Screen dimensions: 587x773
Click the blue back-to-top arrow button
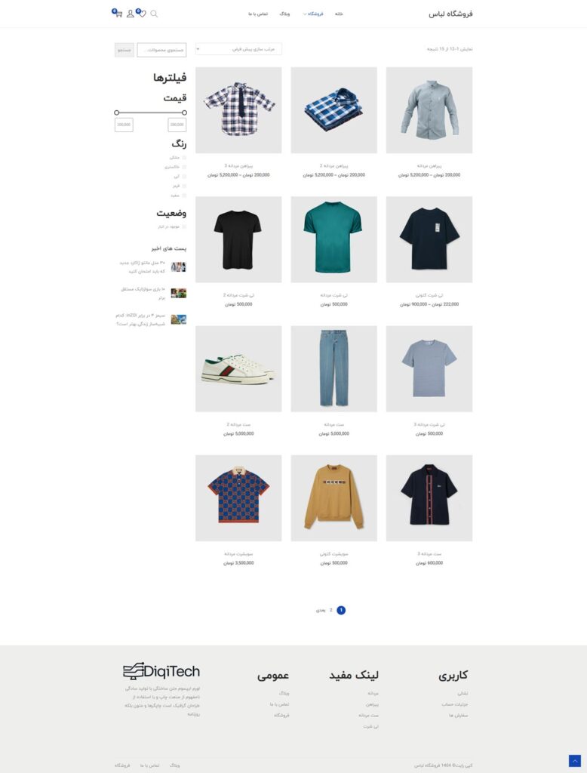575,761
